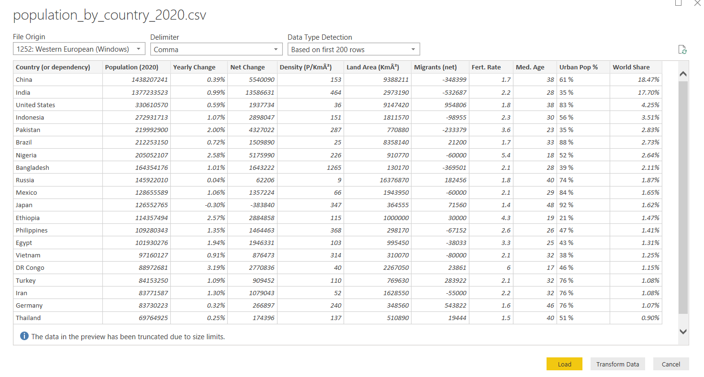Screen dimensions: 704x377
Task: Click the scroll up arrow
Action: tap(683, 74)
